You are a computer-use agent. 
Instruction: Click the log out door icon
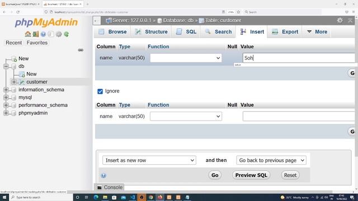(36, 34)
